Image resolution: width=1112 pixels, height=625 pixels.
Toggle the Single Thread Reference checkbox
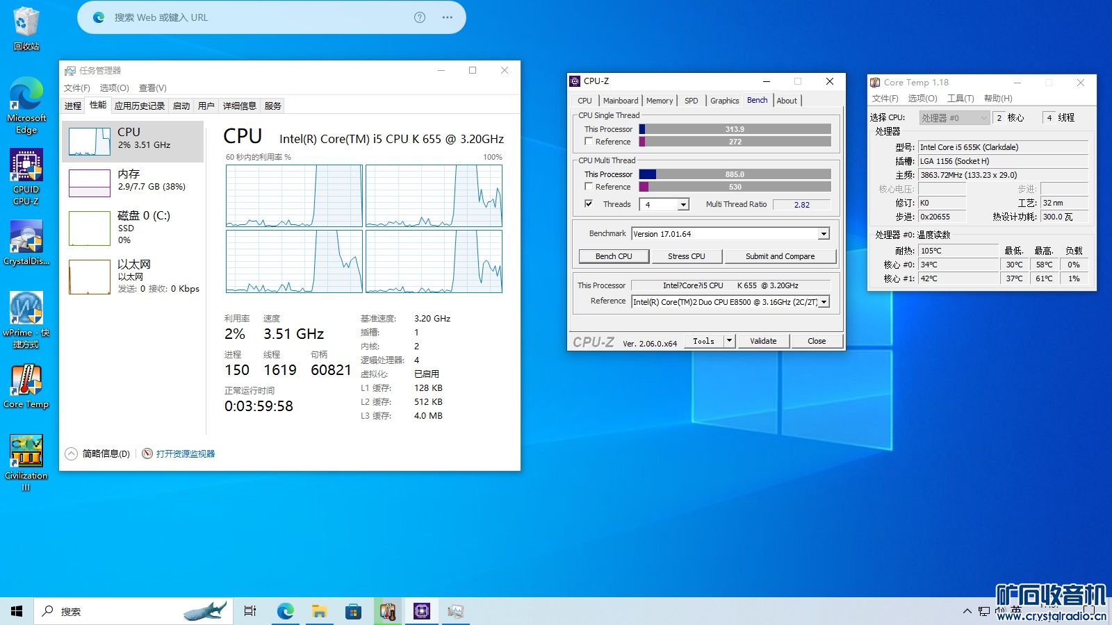point(589,142)
